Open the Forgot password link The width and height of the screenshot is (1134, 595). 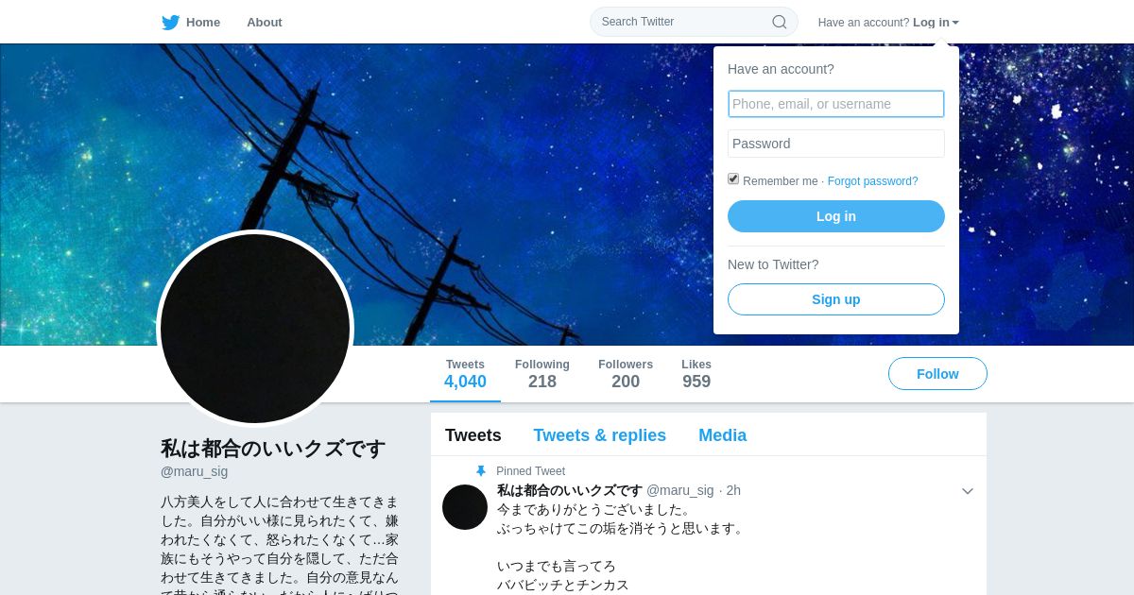(873, 181)
